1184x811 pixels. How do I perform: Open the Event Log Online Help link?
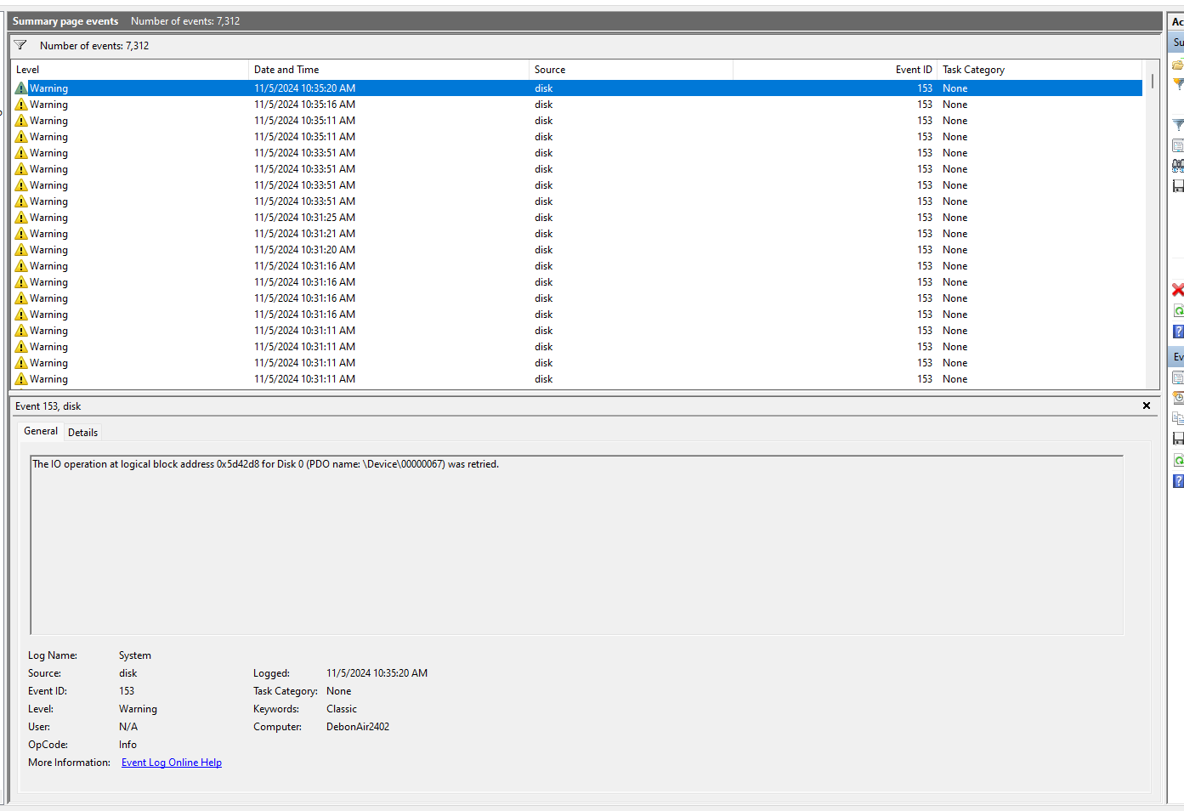click(x=171, y=763)
